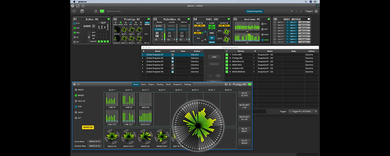Click the MUTE MADI2 button
390x156 pixels.
point(244,142)
